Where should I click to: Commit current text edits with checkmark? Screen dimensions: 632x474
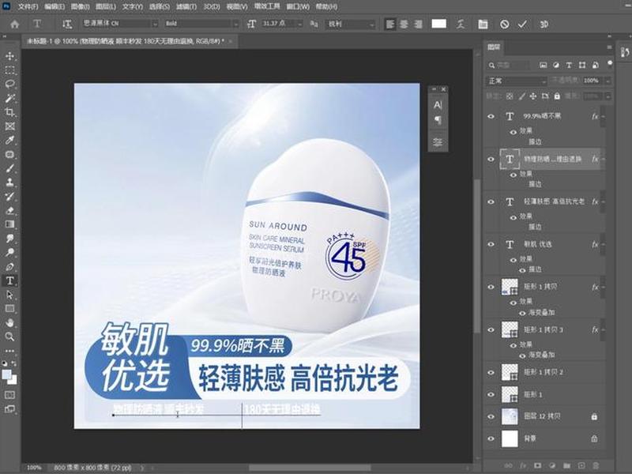click(522, 24)
